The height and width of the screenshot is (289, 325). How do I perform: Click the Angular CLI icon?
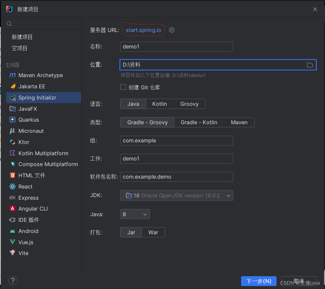pyautogui.click(x=12, y=209)
